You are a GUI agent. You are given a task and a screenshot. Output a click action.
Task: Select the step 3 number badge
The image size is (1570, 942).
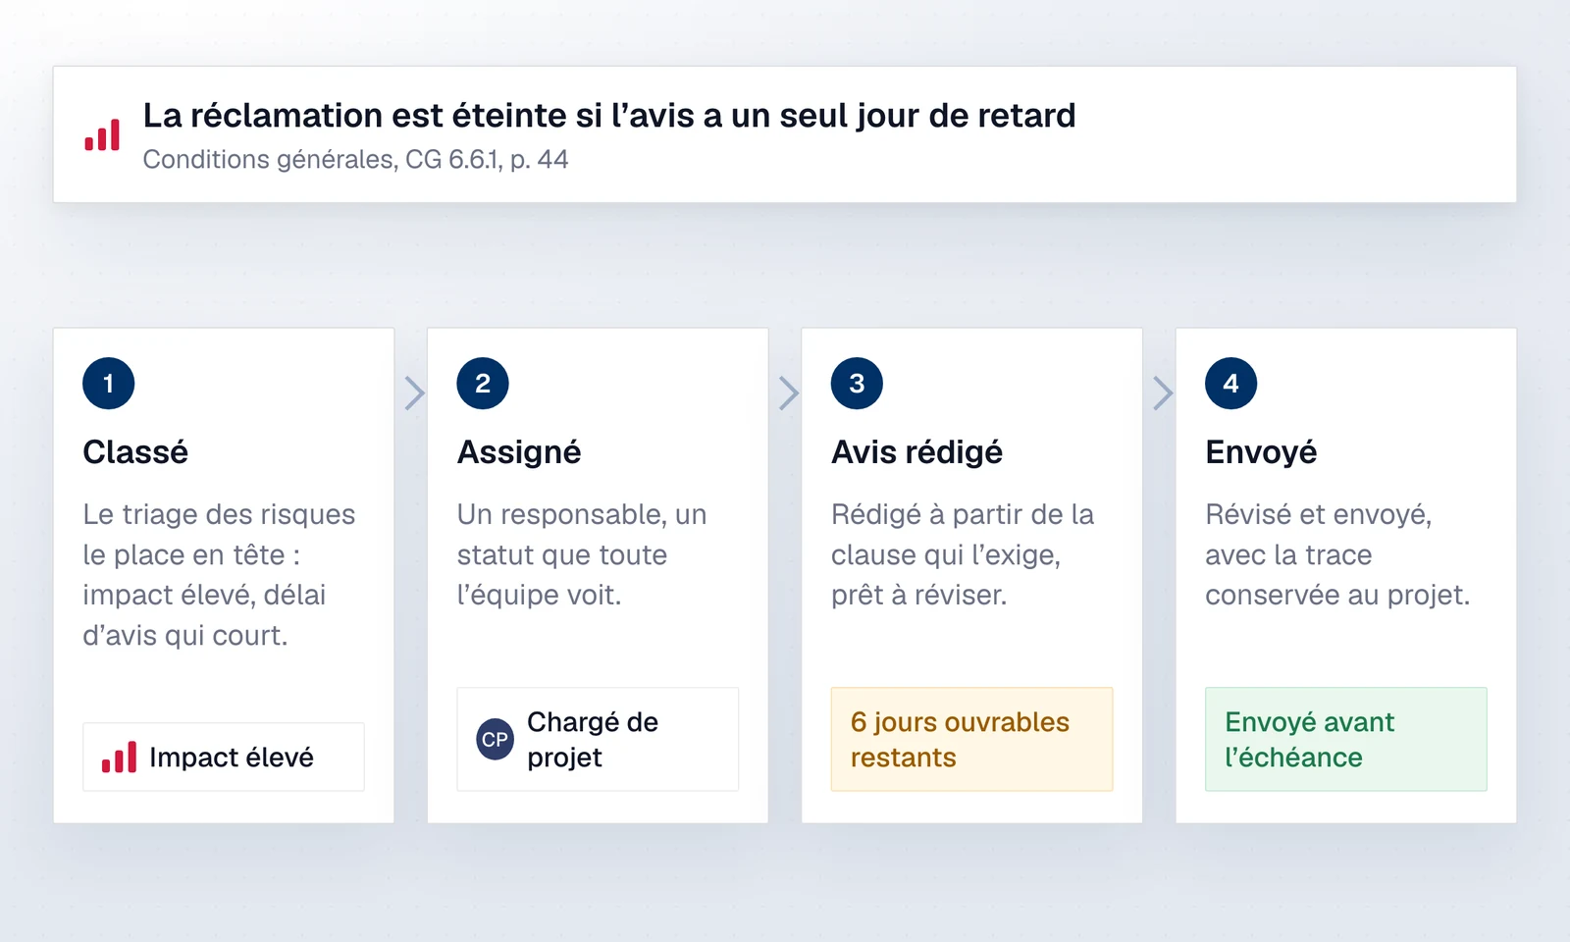(x=857, y=384)
